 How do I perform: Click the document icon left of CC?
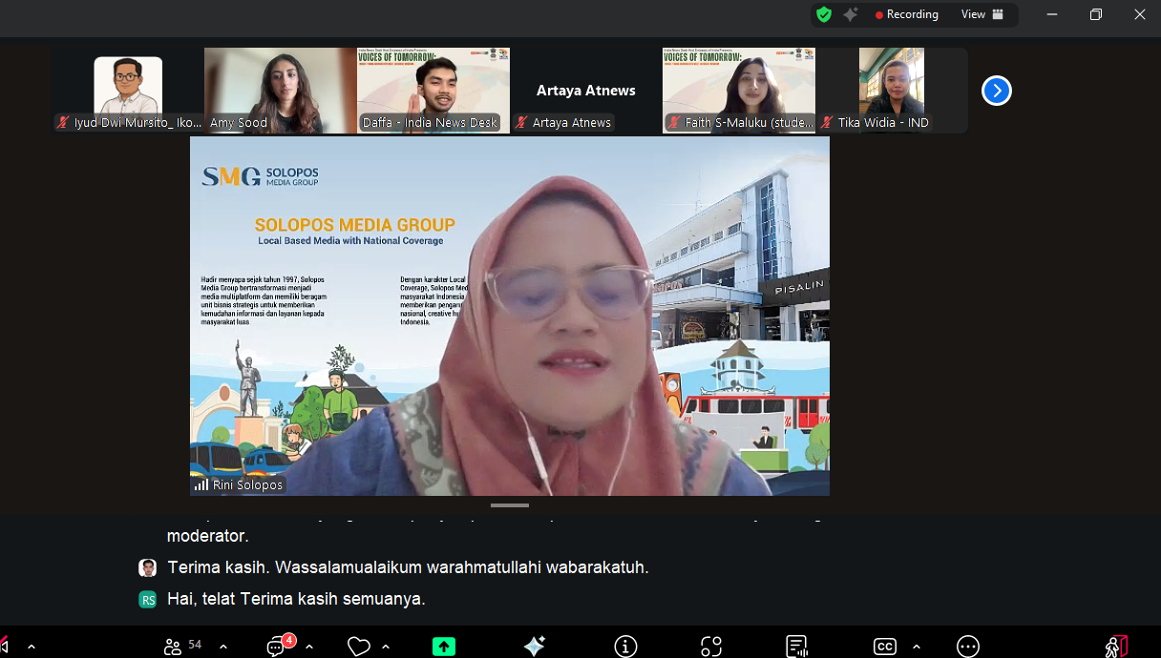(797, 647)
